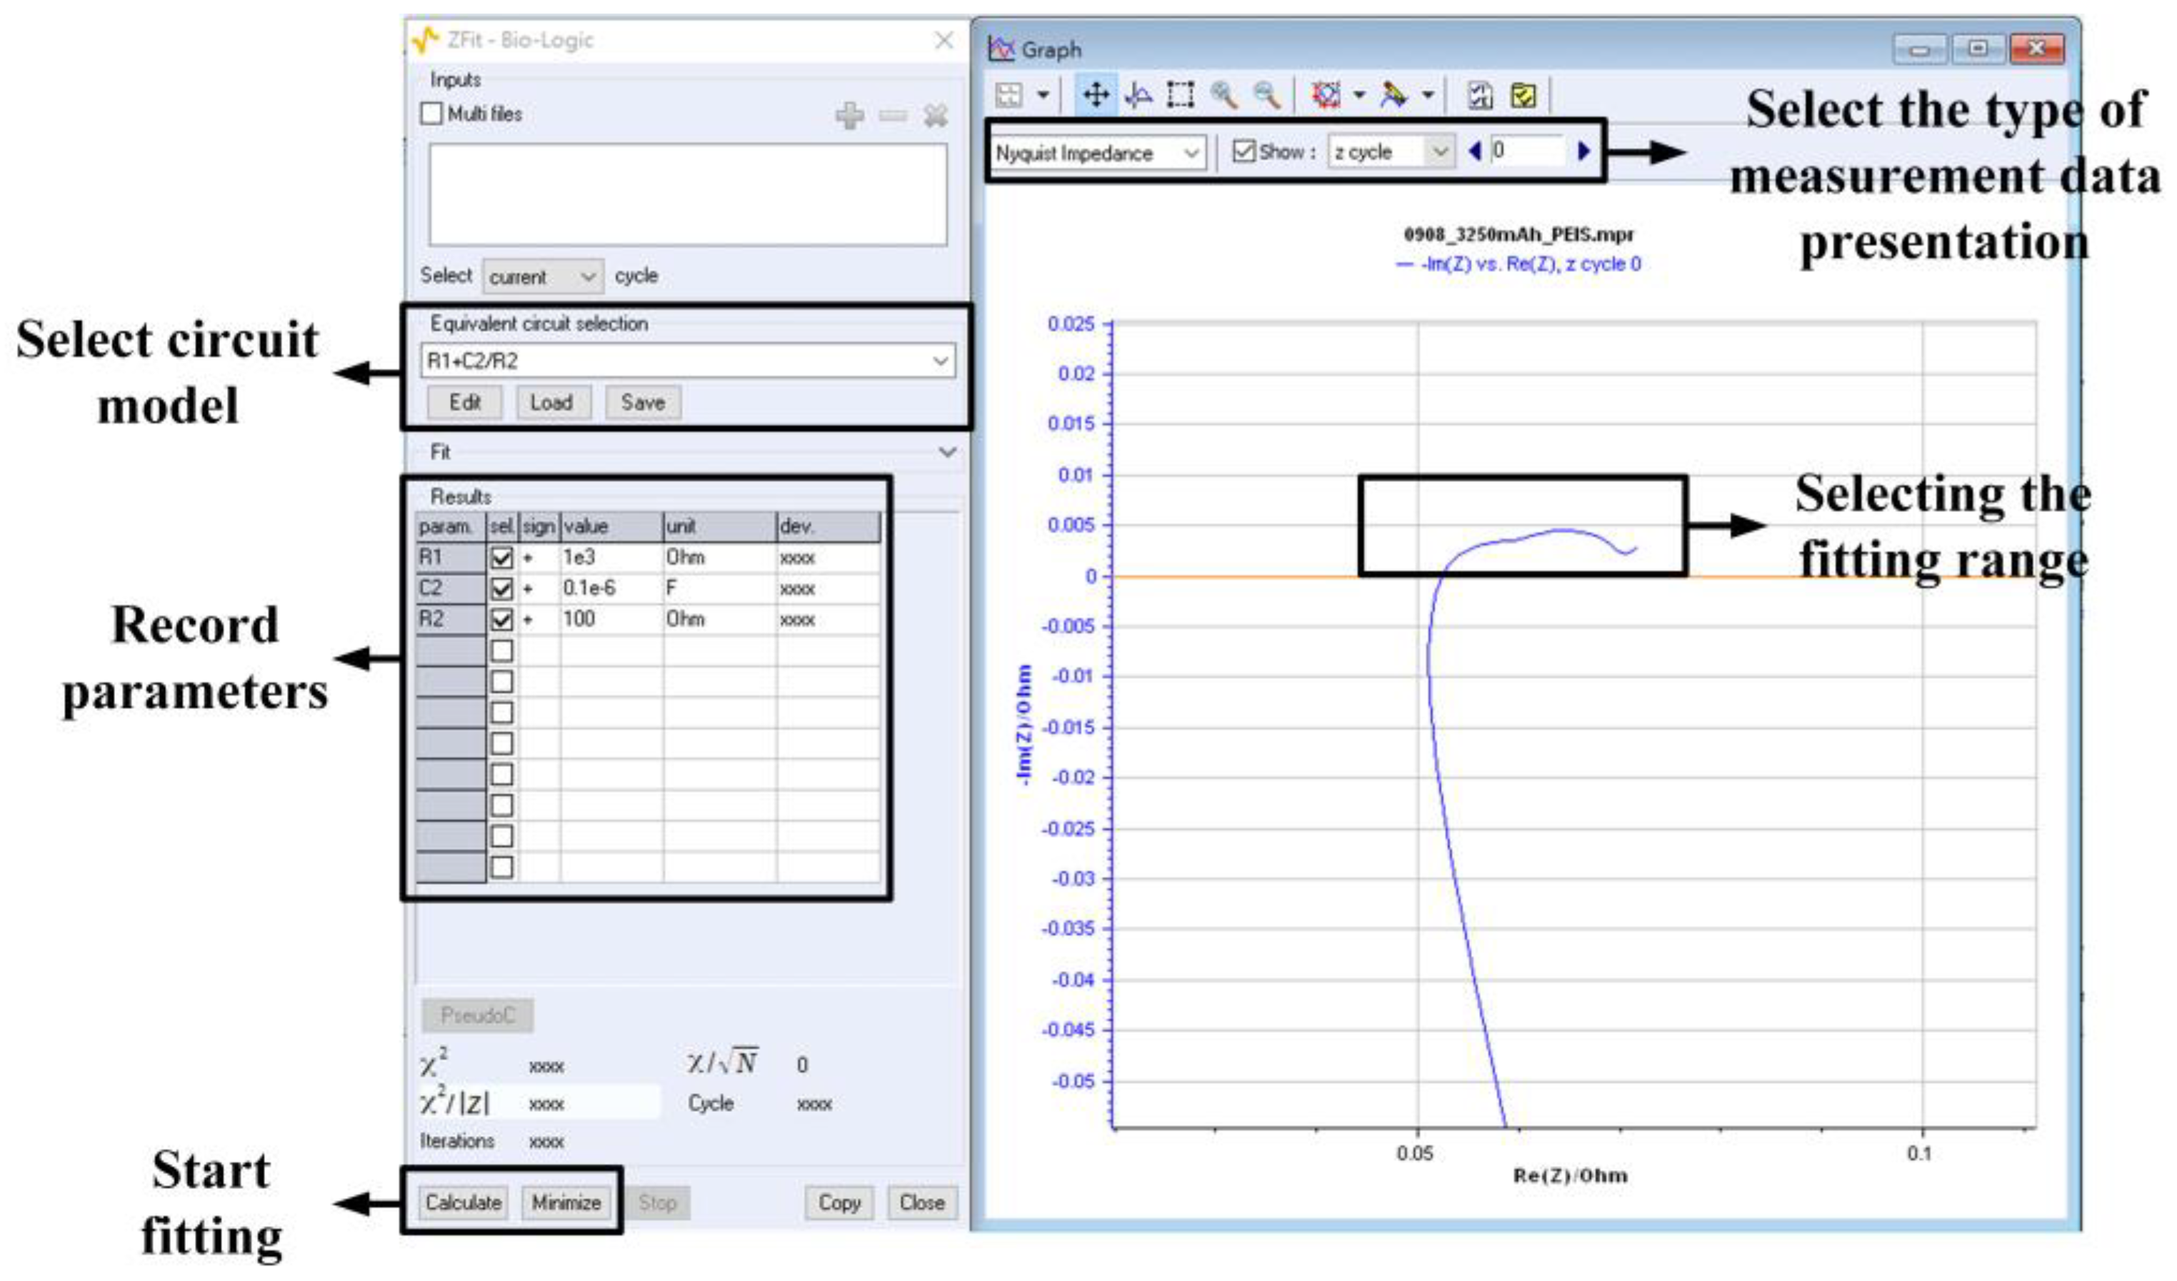Select the data point cursor tool

click(1138, 94)
